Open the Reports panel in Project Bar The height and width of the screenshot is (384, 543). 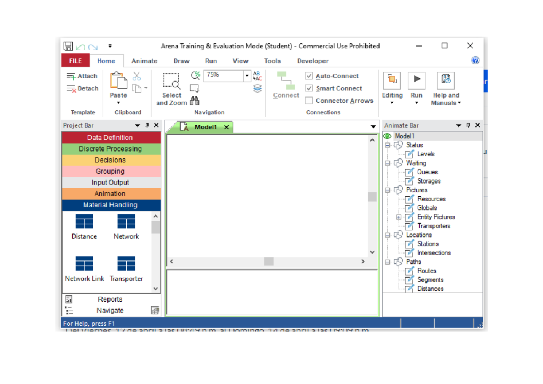point(110,299)
